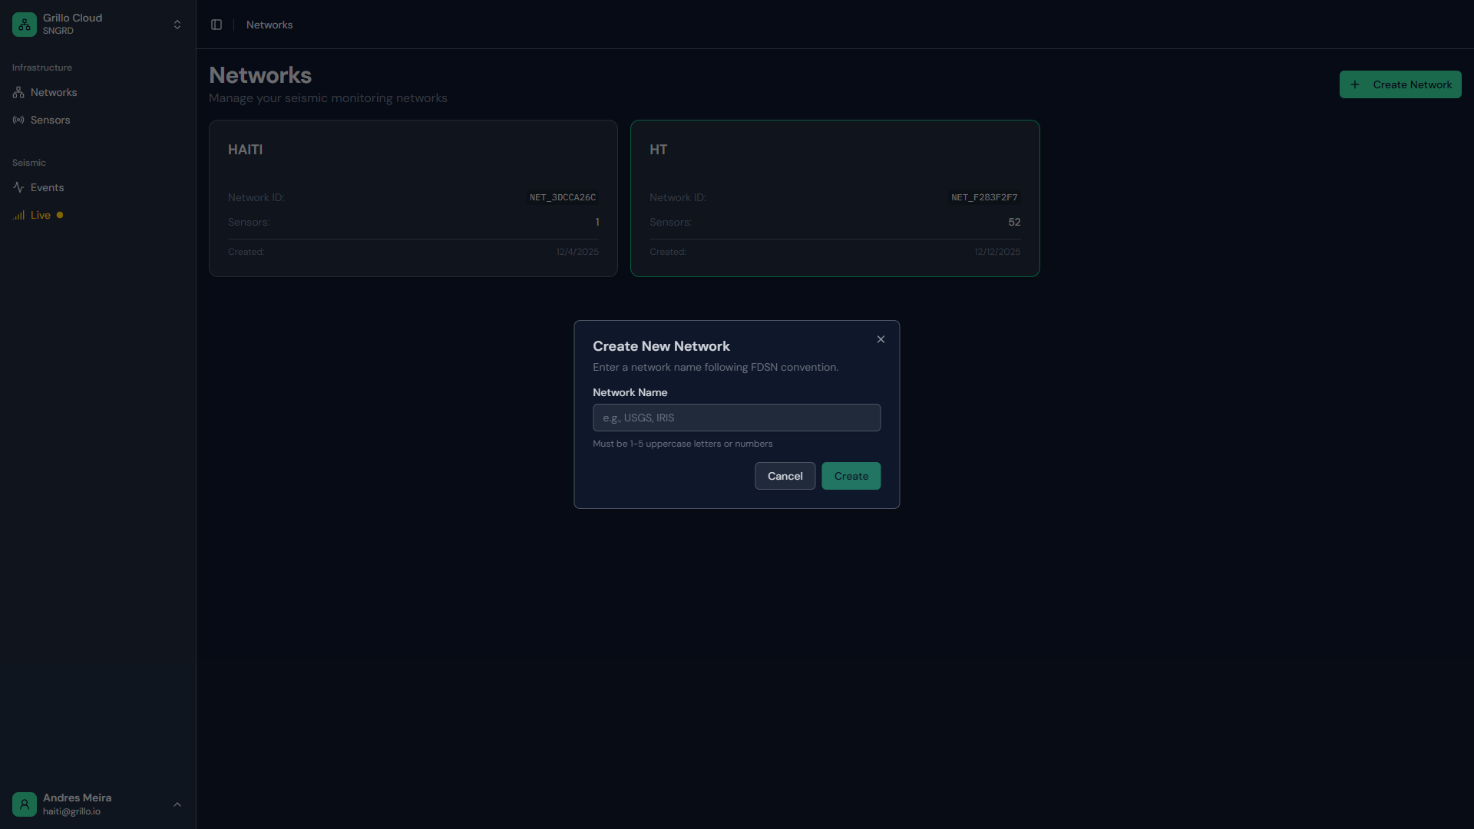Expand the Infrastructure section header

tap(41, 68)
